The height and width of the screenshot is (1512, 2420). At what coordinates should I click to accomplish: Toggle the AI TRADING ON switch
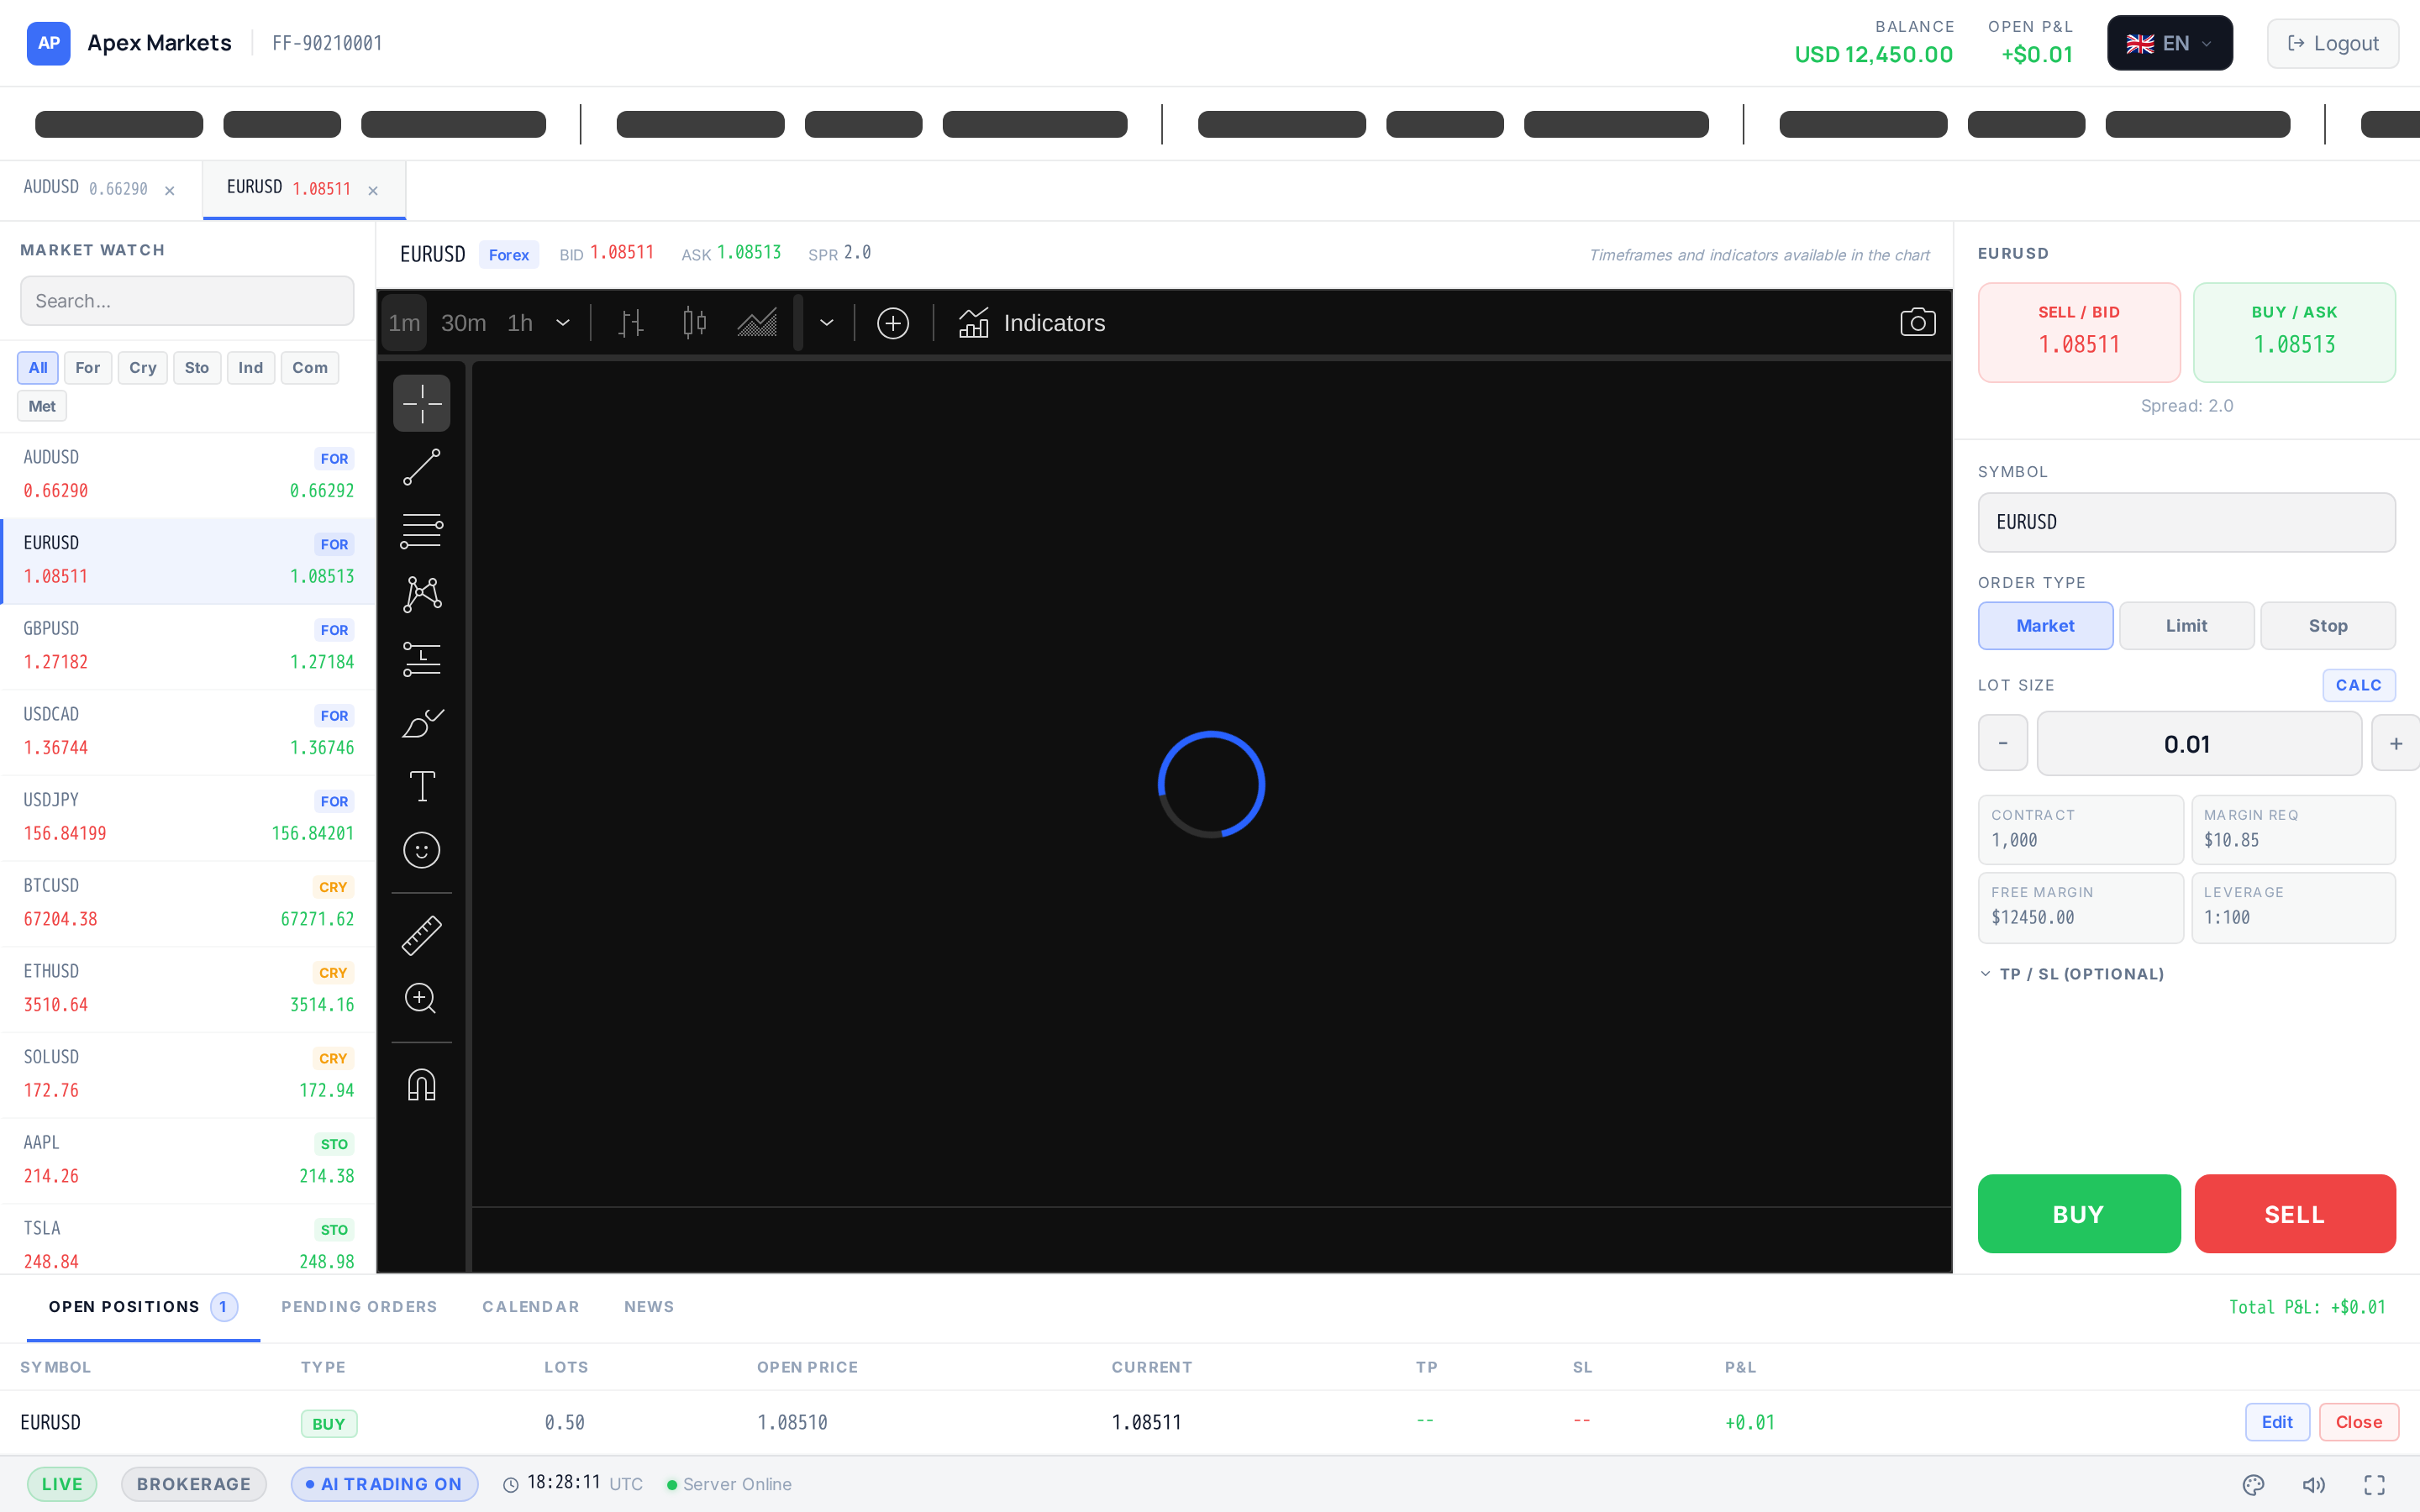coord(385,1484)
